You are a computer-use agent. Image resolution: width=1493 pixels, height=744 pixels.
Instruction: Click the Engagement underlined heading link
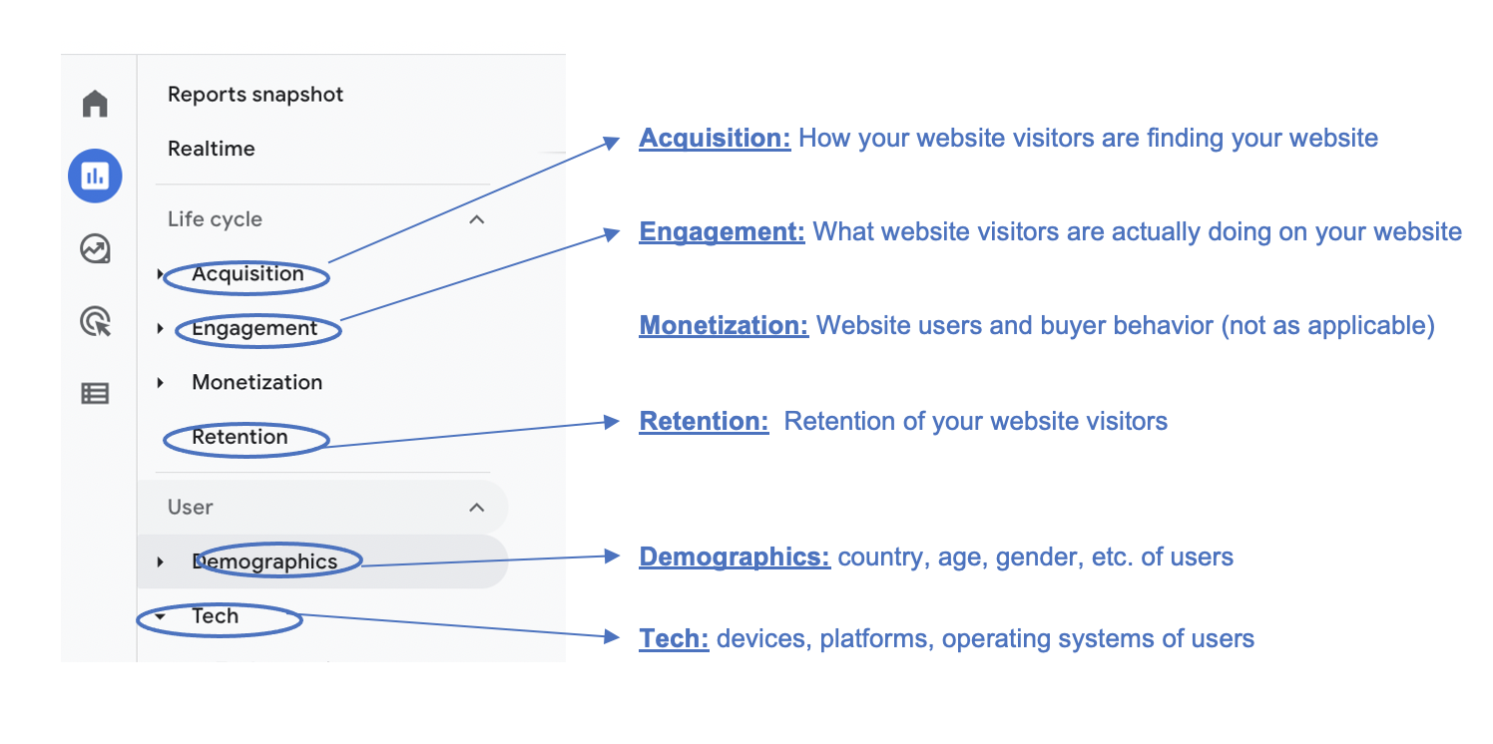click(x=722, y=232)
